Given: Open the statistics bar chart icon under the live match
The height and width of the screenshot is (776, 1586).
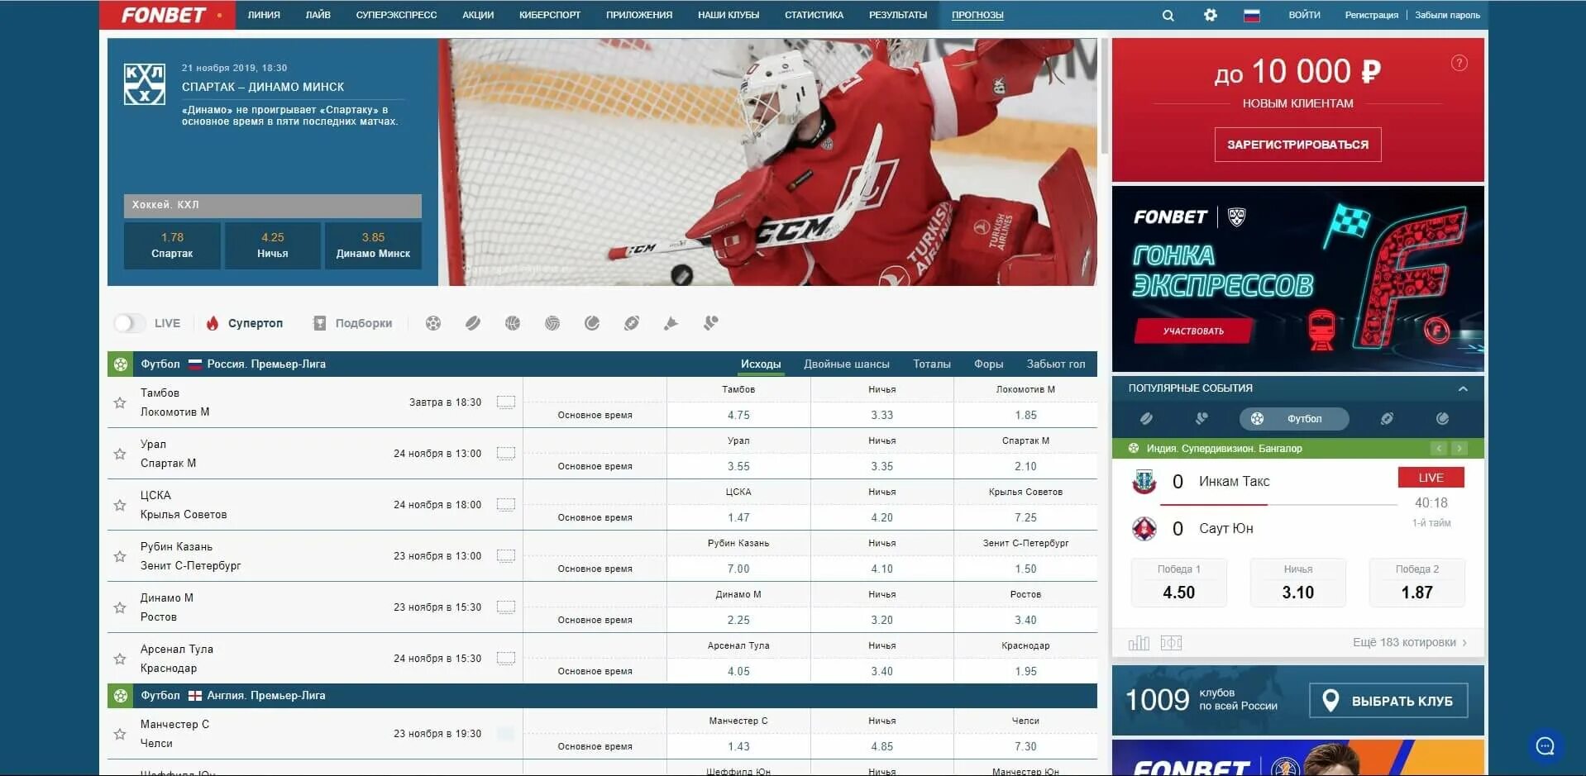Looking at the screenshot, I should tap(1139, 643).
